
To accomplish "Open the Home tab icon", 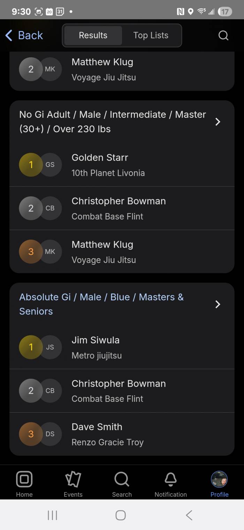I will pyautogui.click(x=24, y=479).
